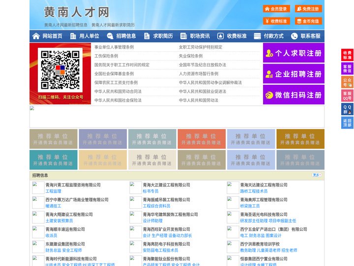Open the 路桥工程技术员 job posting
The width and height of the screenshot is (354, 266).
(254, 191)
